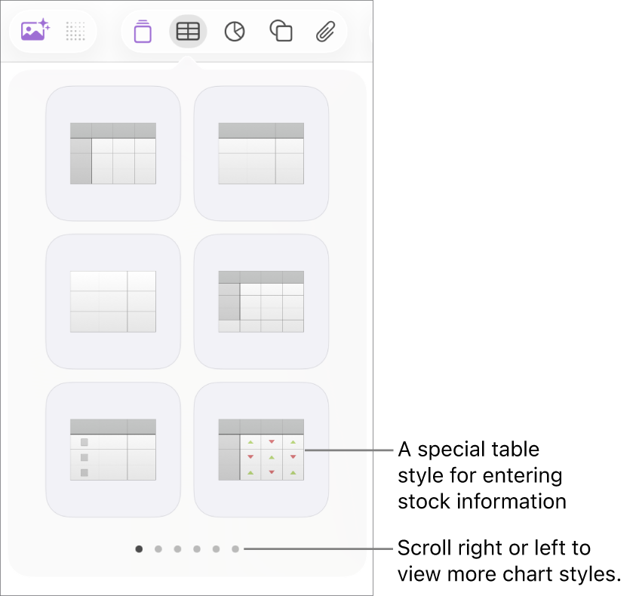Pick the stock information table style
The height and width of the screenshot is (596, 636).
point(260,449)
